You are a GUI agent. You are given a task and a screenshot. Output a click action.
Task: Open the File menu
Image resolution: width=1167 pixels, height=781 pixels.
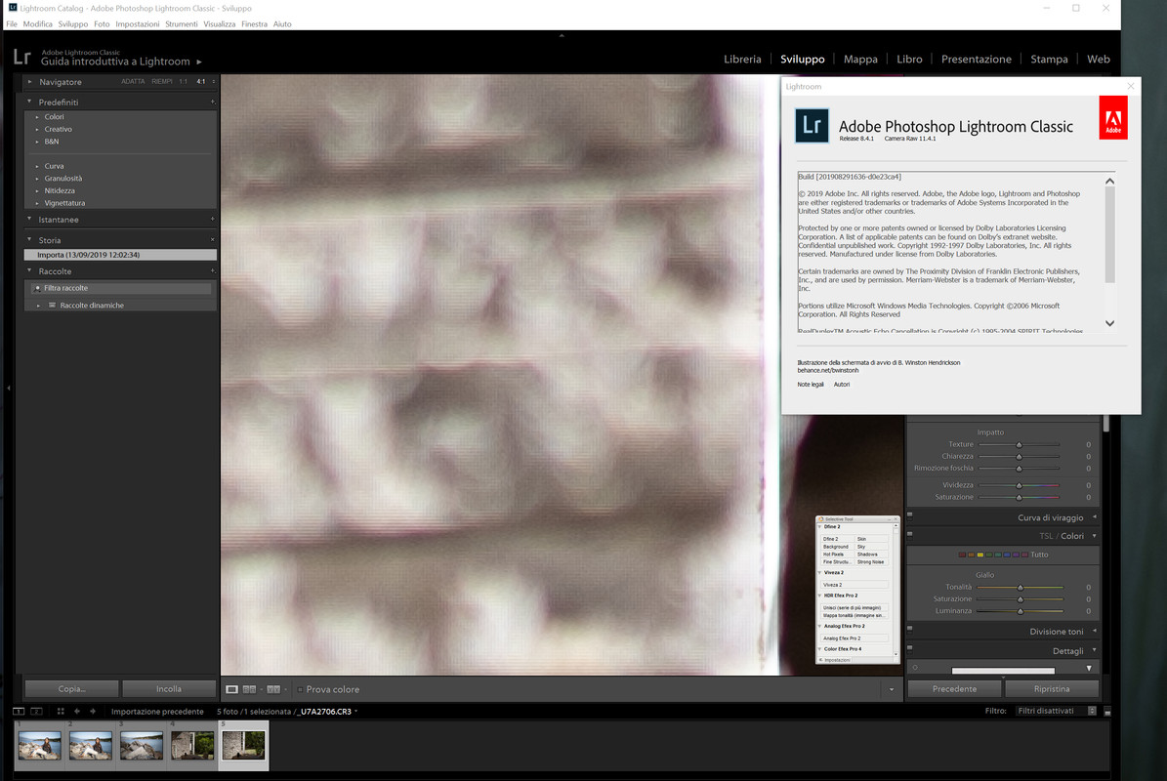11,23
